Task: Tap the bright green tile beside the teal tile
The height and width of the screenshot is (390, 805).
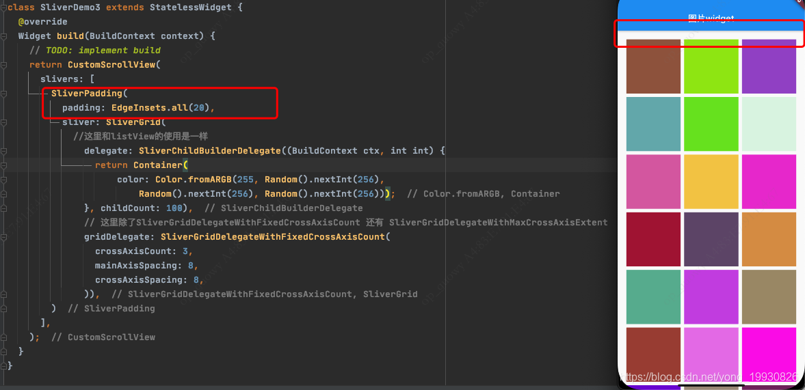Action: pos(711,124)
